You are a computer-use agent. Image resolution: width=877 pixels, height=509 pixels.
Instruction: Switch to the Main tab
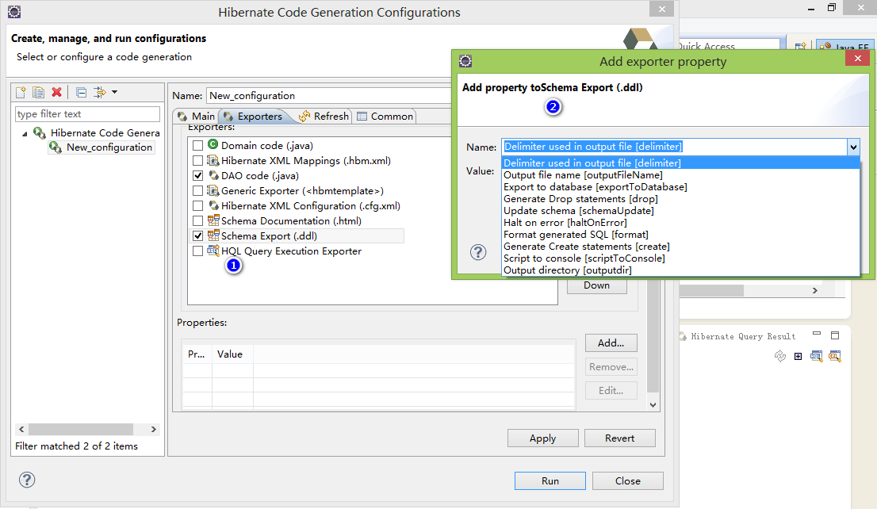pos(196,116)
